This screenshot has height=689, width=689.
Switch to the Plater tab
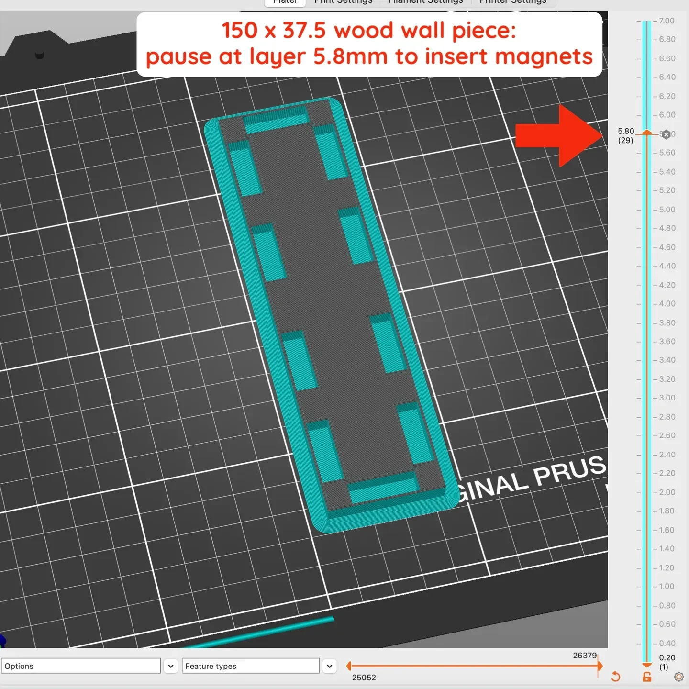[285, 2]
